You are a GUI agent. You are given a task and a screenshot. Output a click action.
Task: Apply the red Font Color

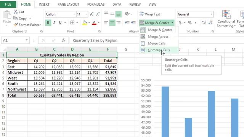pos(94,23)
